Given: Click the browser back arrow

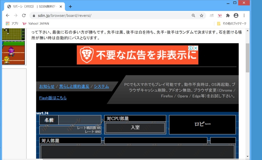Looking at the screenshot, I should [x=8, y=15].
